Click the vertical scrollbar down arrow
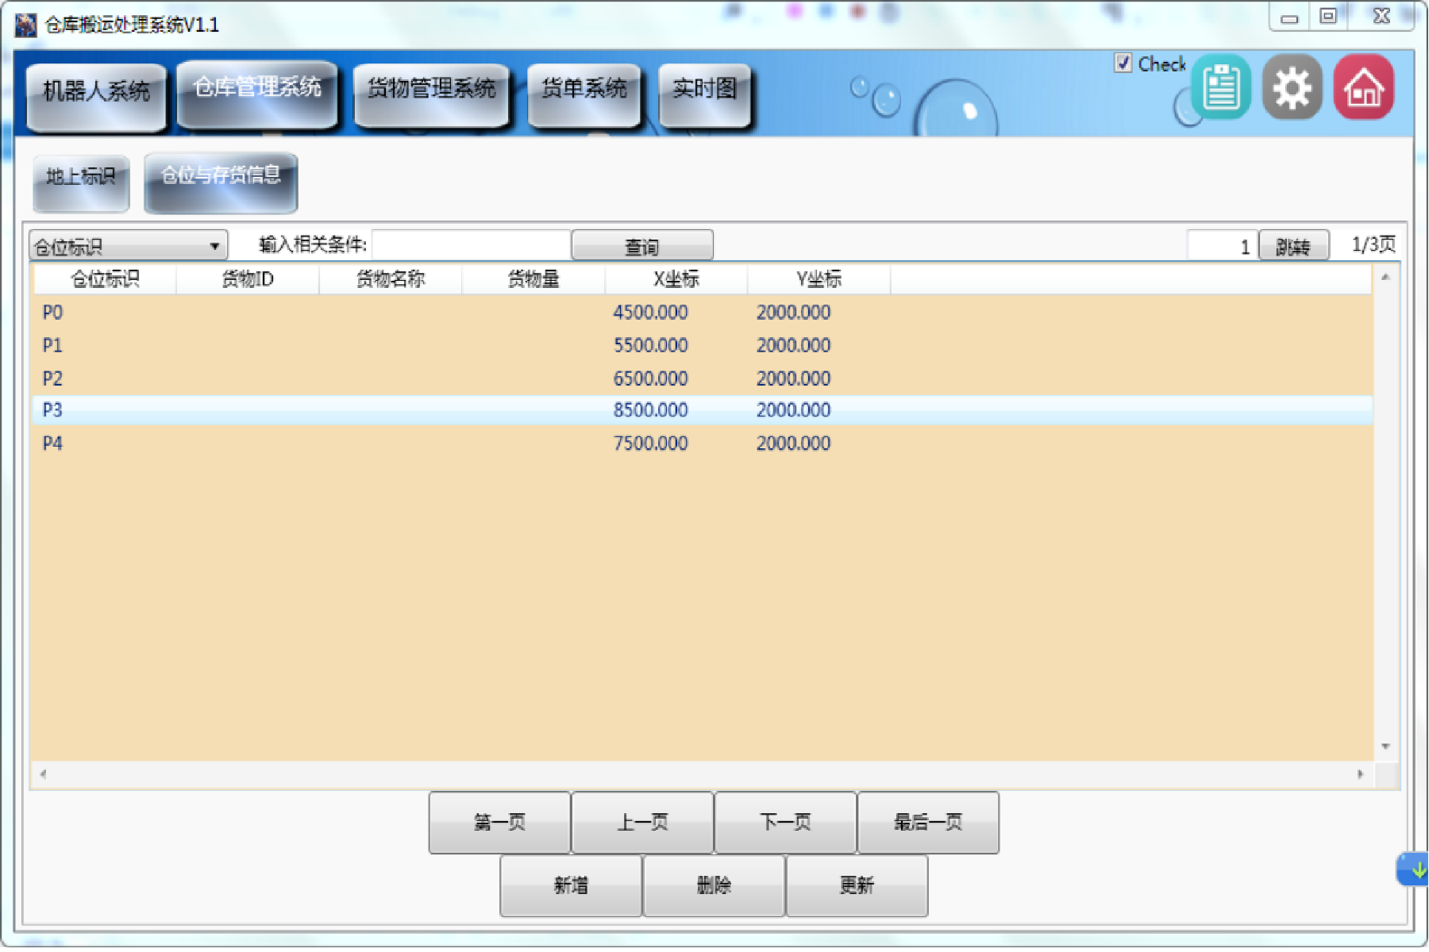This screenshot has width=1429, height=952. [1385, 747]
